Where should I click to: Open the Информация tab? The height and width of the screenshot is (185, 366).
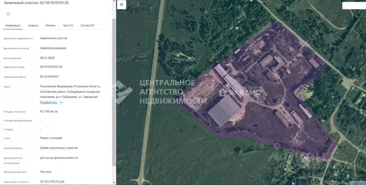(13, 26)
